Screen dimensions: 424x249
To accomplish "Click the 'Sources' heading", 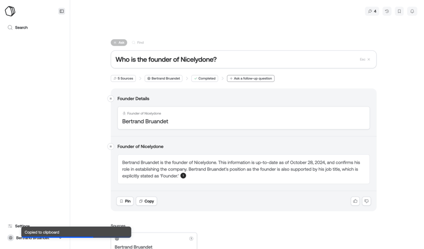I will pyautogui.click(x=118, y=225).
